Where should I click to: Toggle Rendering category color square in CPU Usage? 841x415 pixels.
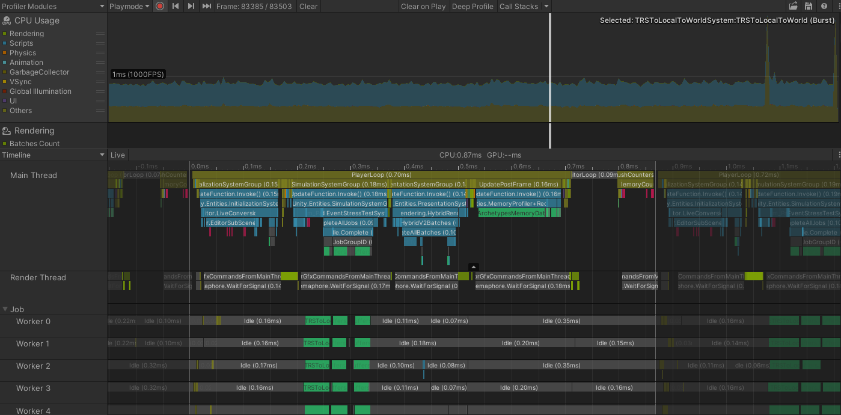click(5, 34)
